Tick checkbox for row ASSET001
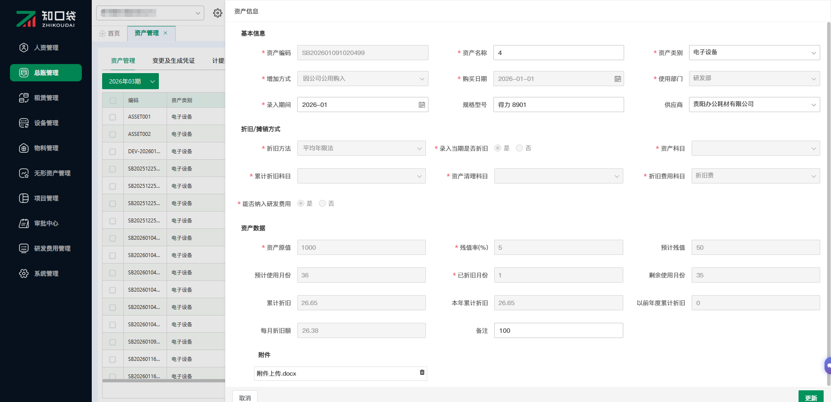 coord(113,117)
